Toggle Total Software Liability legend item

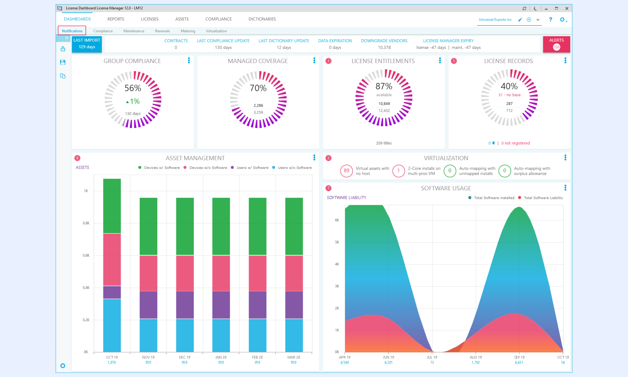pos(540,198)
